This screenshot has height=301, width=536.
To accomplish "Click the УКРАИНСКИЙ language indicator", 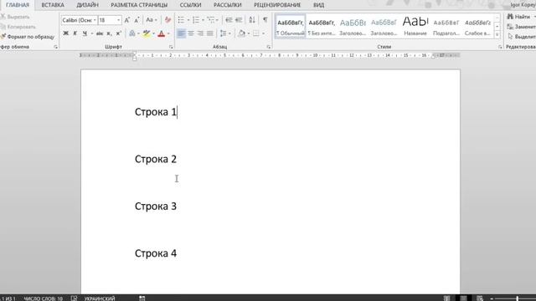I will (100, 298).
